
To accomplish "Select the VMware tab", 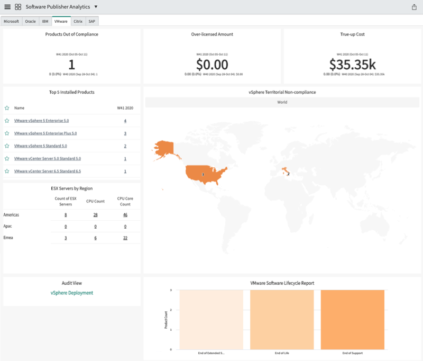I will (x=61, y=21).
